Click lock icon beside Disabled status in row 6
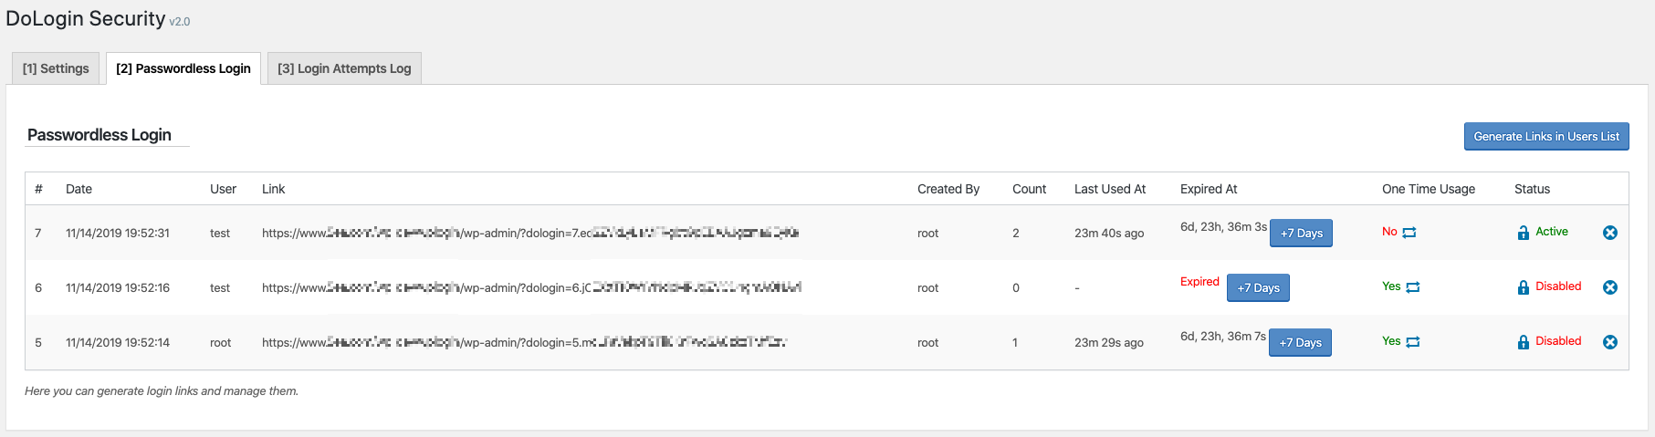The height and width of the screenshot is (437, 1655). pyautogui.click(x=1523, y=287)
